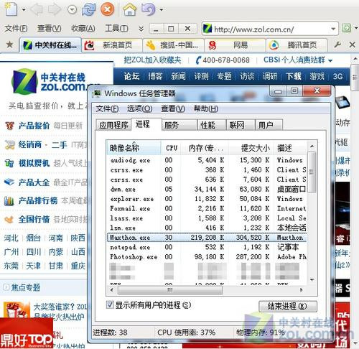Open the address bar history dropdown
The height and width of the screenshot is (349, 359).
pyautogui.click(x=333, y=29)
